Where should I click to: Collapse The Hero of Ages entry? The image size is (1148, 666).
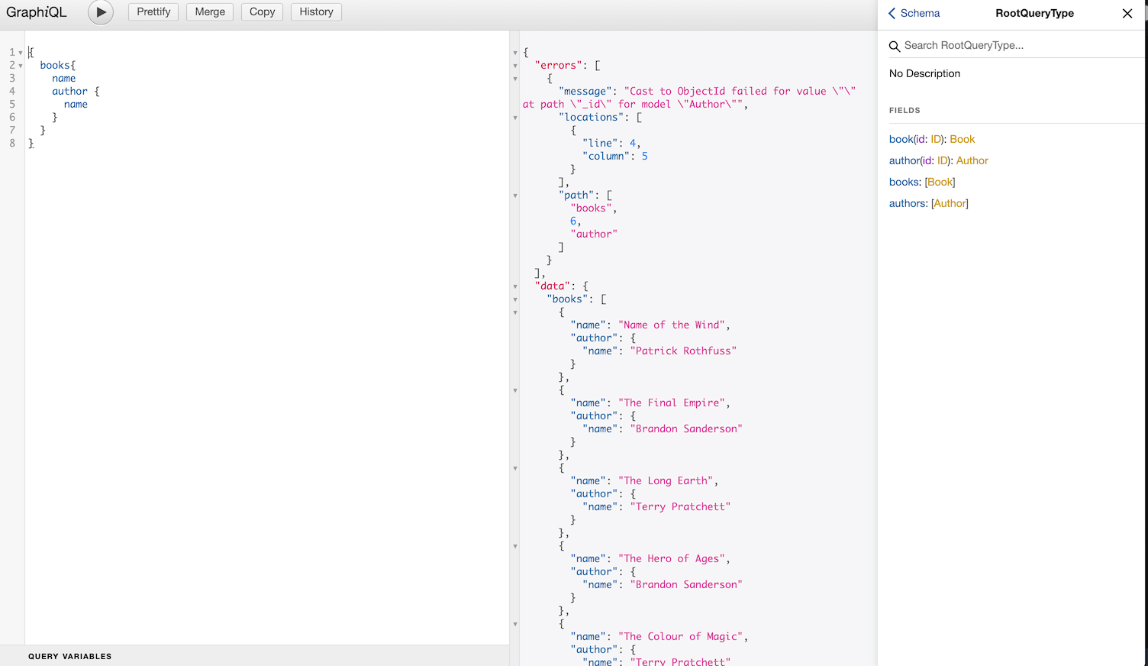515,546
